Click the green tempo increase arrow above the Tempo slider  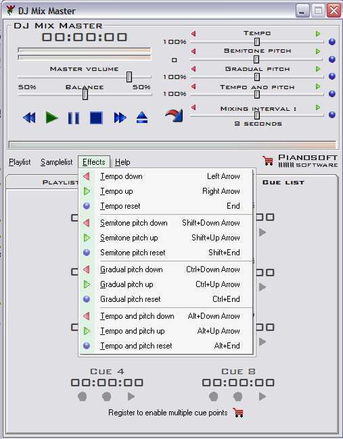pos(318,34)
